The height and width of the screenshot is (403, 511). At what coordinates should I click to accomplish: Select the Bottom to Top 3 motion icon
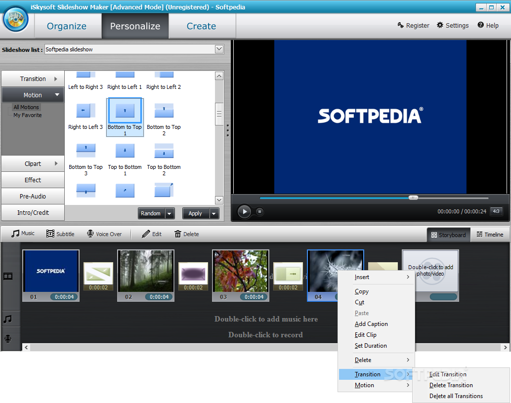pyautogui.click(x=85, y=151)
